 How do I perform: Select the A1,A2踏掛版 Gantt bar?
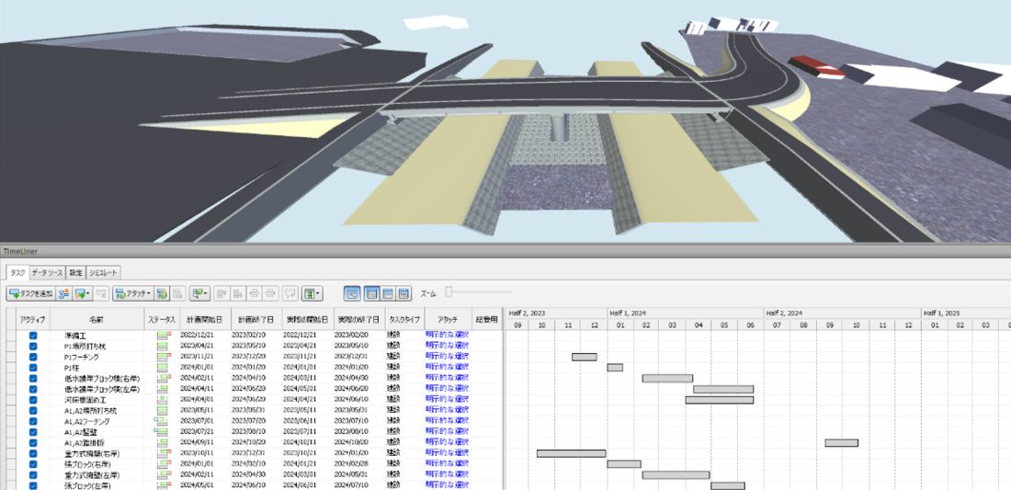841,442
